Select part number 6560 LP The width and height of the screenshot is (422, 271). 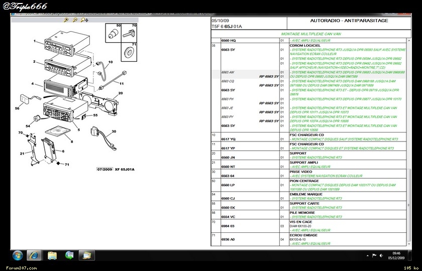[228, 185]
